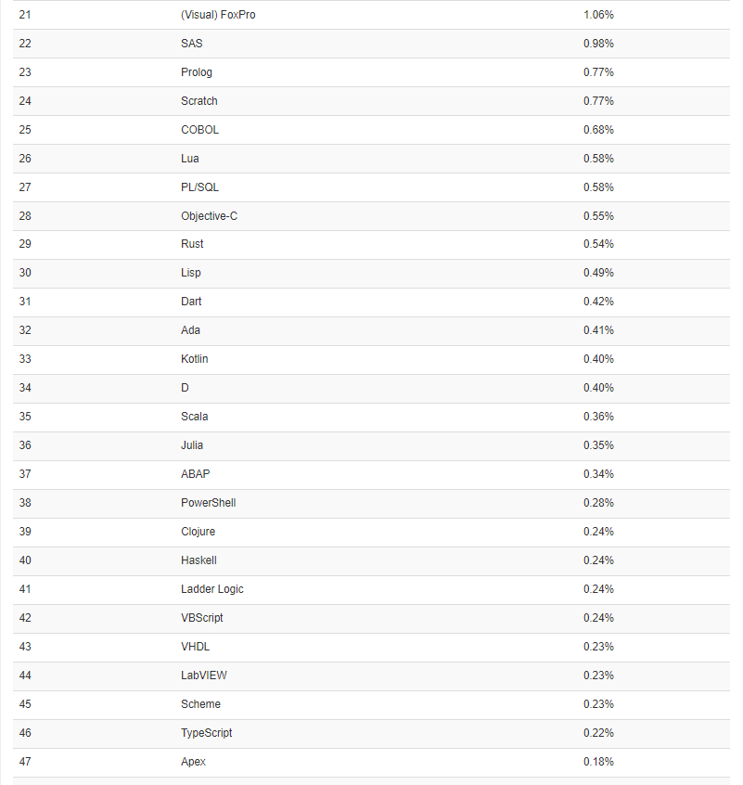Click the Ladder Logic entry
743x785 pixels.
click(212, 589)
